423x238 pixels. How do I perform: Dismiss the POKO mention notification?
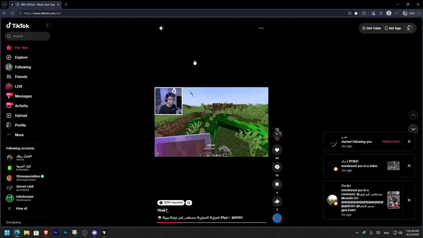coord(409,166)
